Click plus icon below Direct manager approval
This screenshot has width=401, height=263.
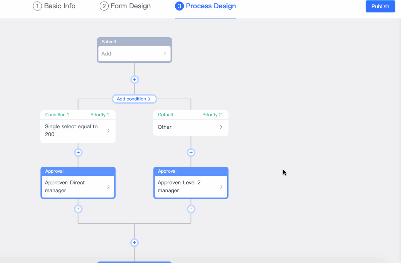coord(78,209)
